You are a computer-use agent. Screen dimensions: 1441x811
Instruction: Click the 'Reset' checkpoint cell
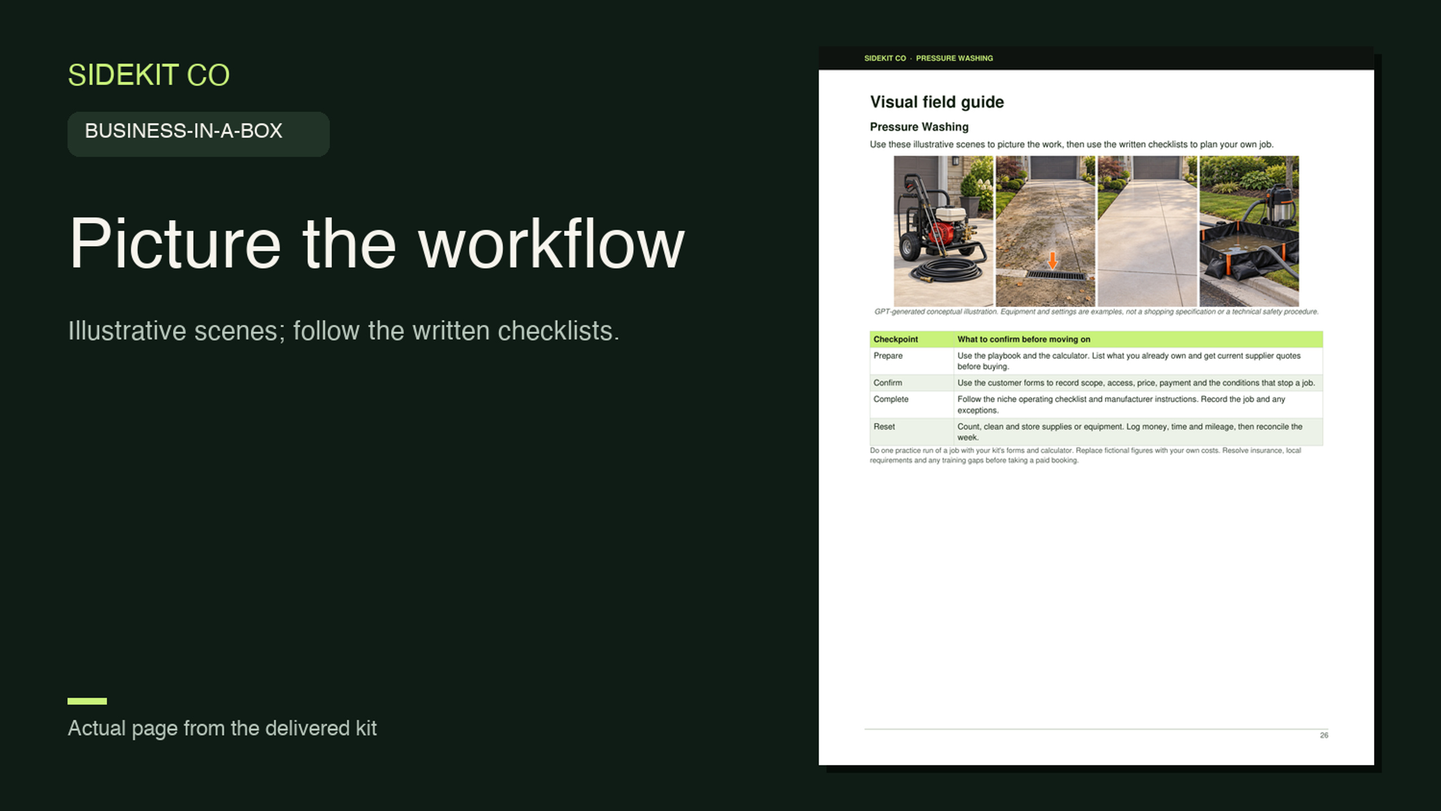pyautogui.click(x=911, y=431)
